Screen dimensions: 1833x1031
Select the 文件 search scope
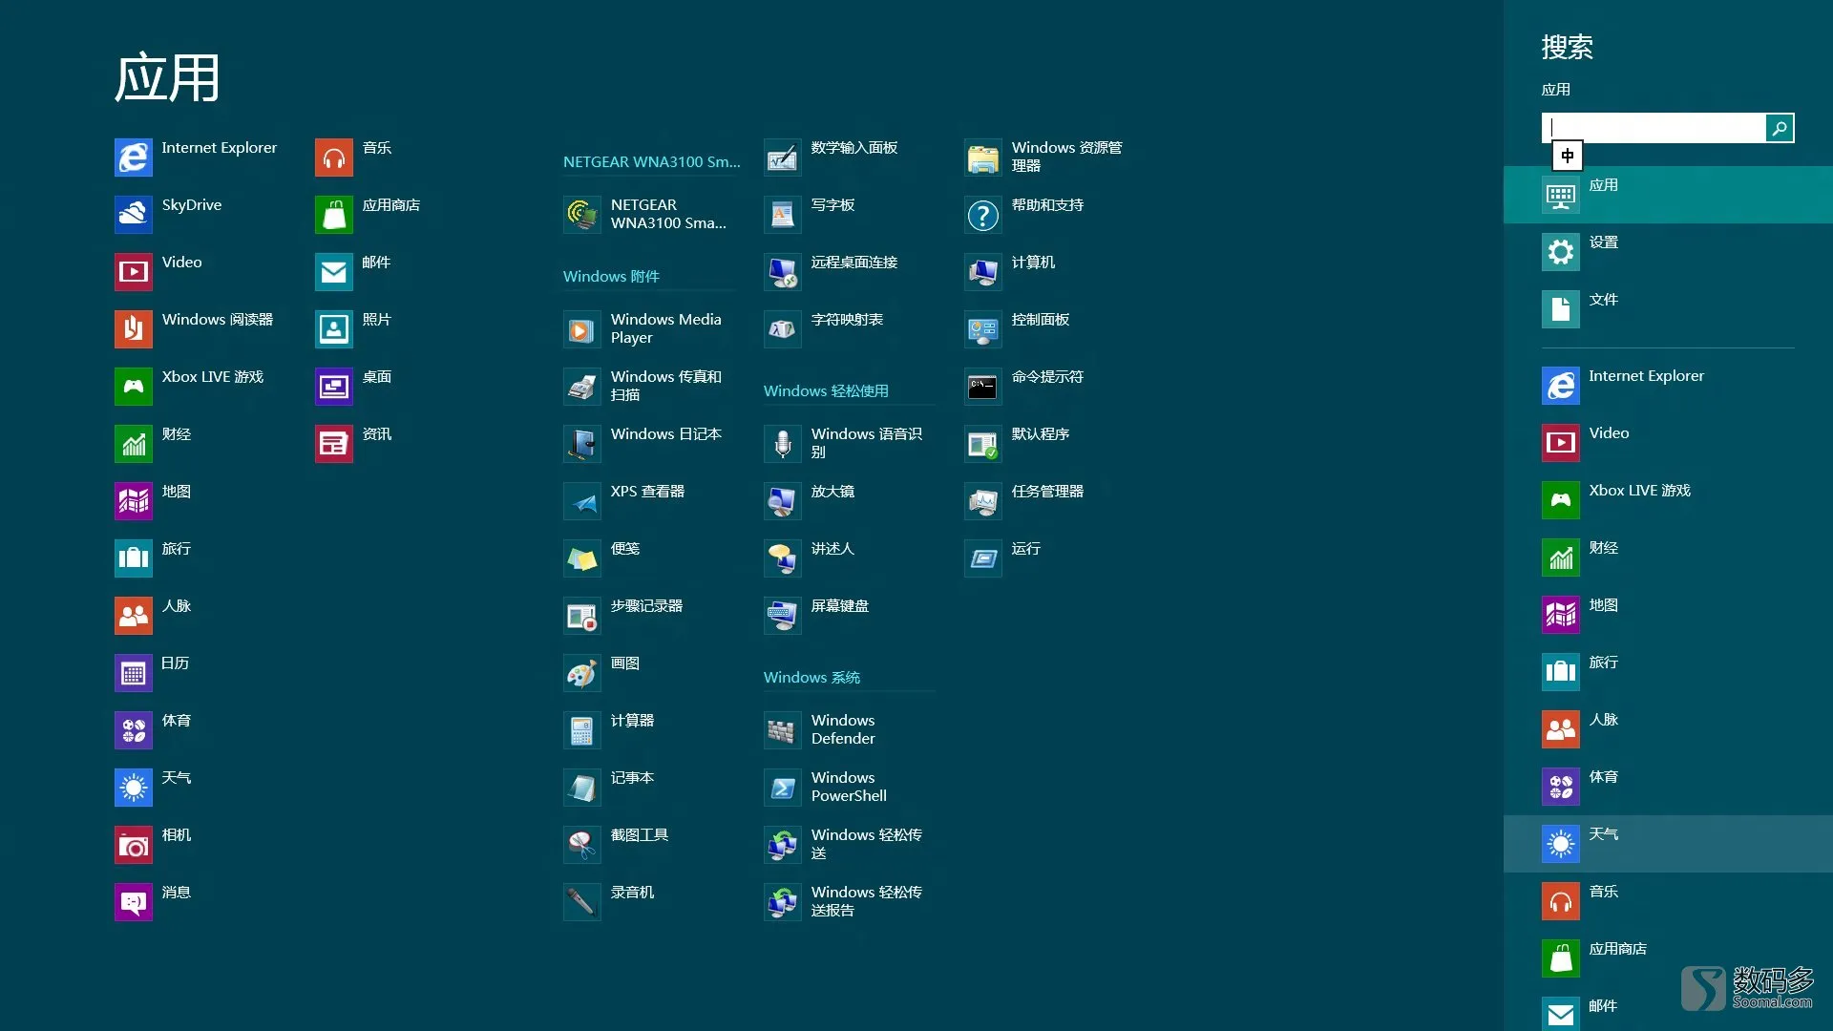[1668, 309]
